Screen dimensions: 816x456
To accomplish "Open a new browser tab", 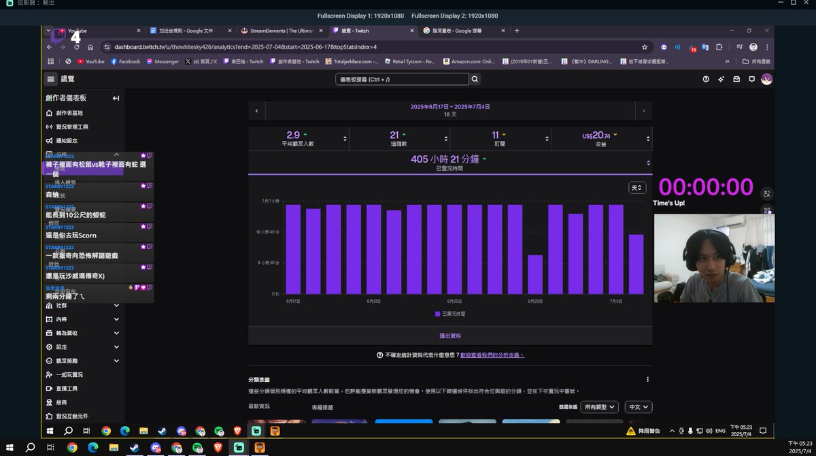I will point(517,31).
